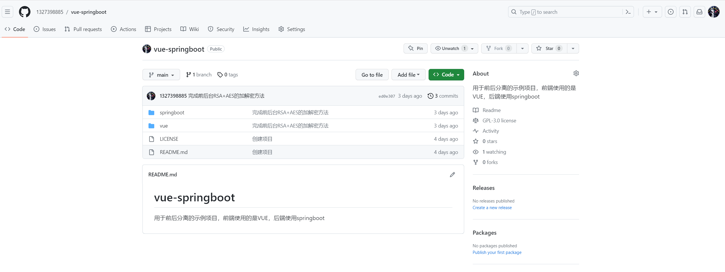Open the hamburger navigation menu
This screenshot has height=272, width=725.
7,12
